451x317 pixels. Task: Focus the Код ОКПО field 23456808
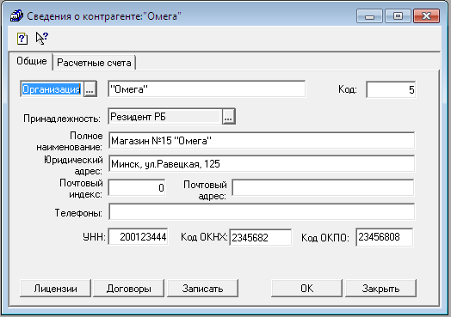click(385, 237)
